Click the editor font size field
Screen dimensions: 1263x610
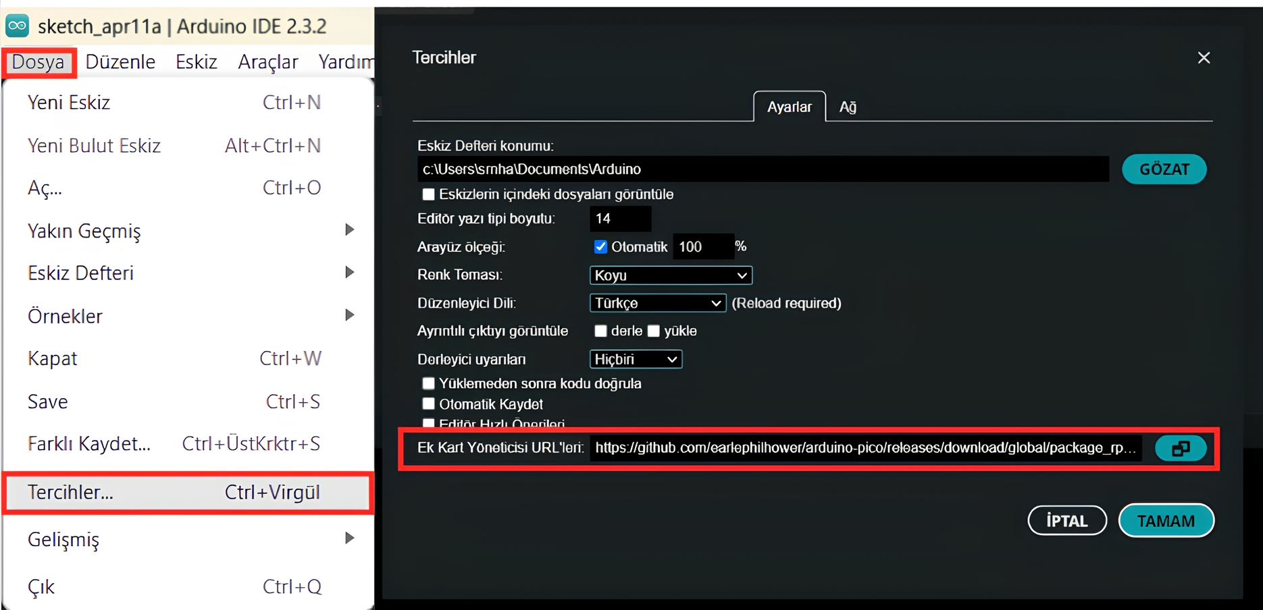click(x=621, y=219)
